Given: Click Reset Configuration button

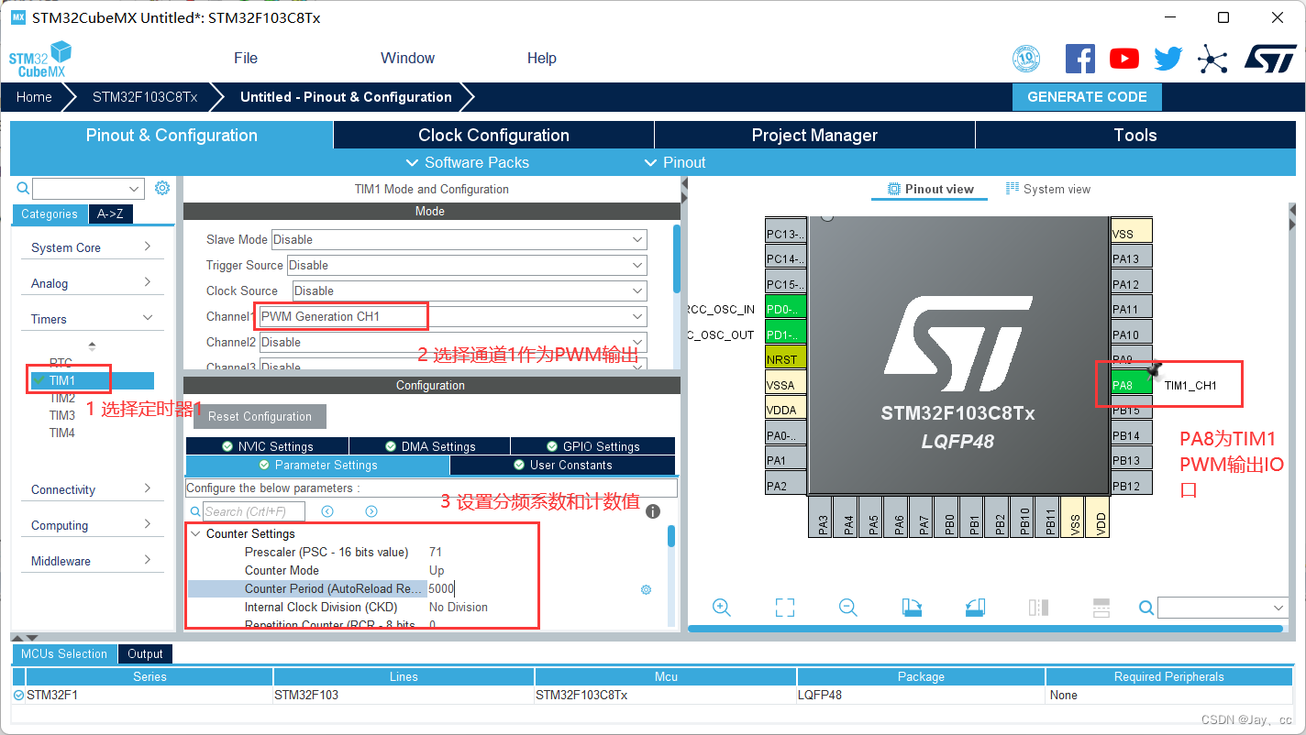Looking at the screenshot, I should click(x=260, y=416).
